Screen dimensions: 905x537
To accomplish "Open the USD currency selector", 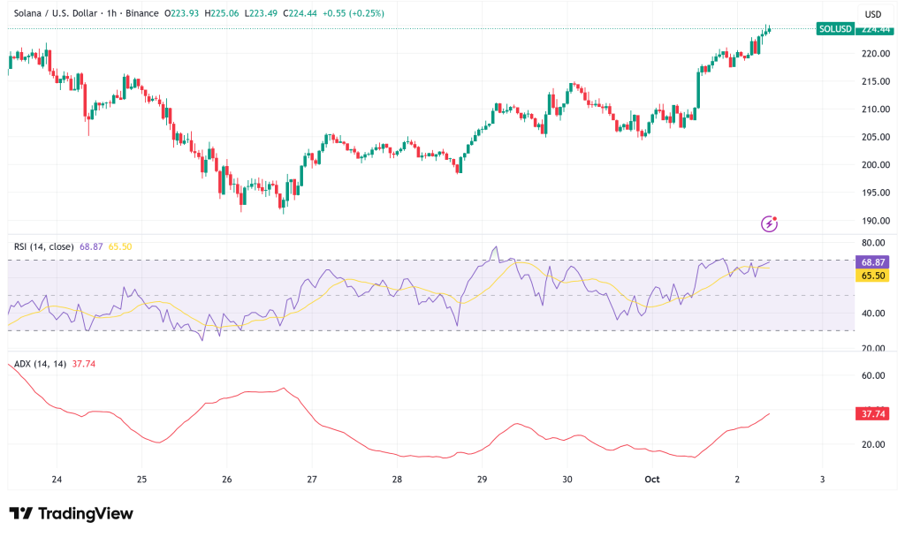I will point(872,14).
